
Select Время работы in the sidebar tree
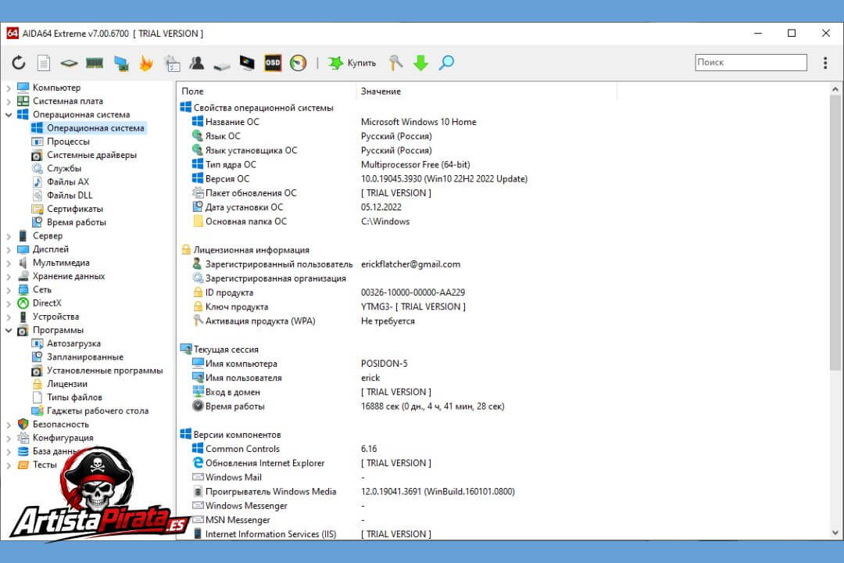[x=76, y=223]
